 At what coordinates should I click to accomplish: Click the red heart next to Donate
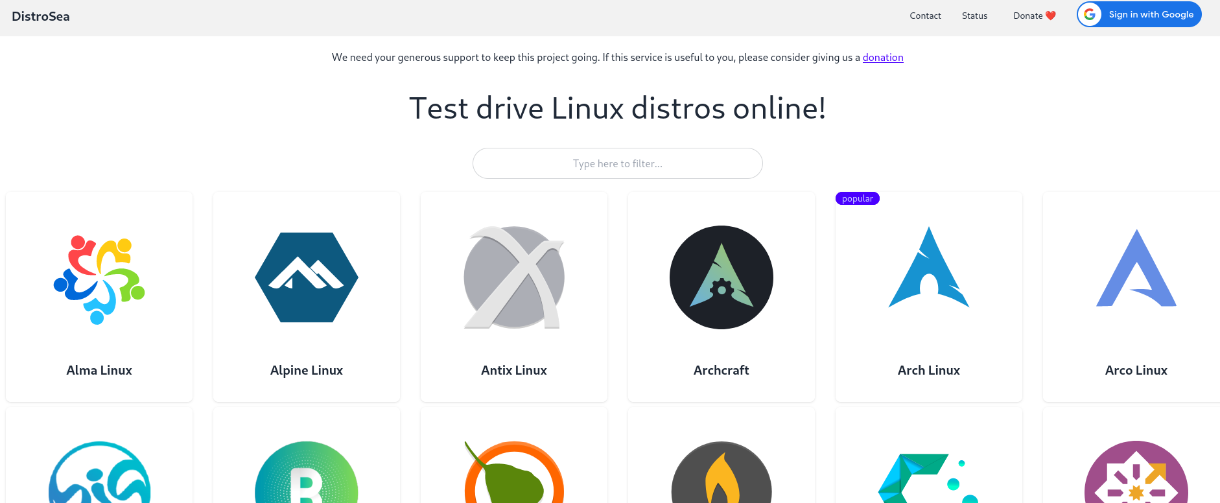pos(1051,16)
